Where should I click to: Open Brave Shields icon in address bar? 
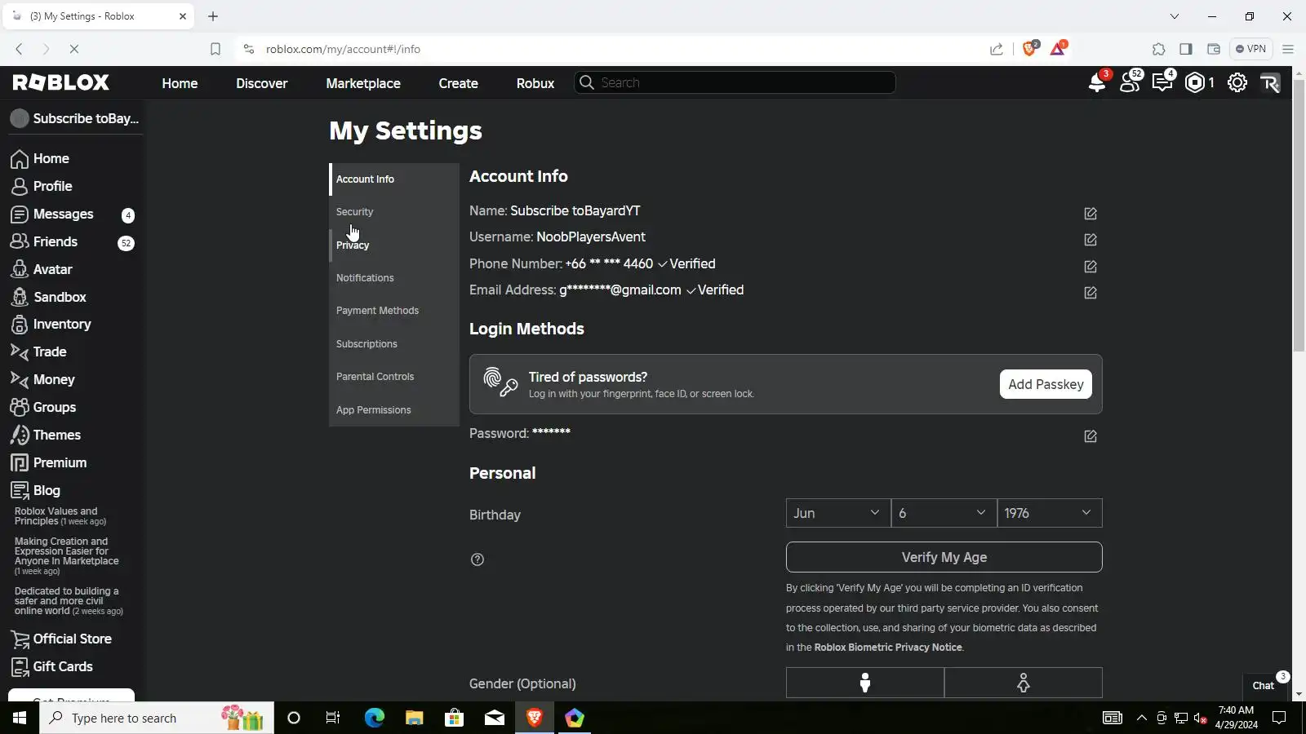coord(1029,49)
